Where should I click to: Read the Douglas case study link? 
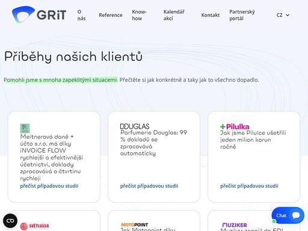pyautogui.click(x=149, y=186)
